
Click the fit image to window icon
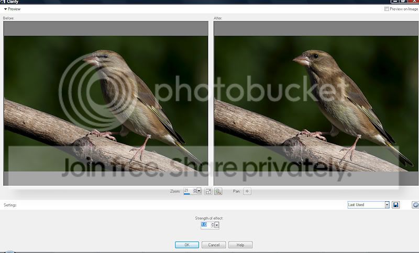[x=208, y=191]
